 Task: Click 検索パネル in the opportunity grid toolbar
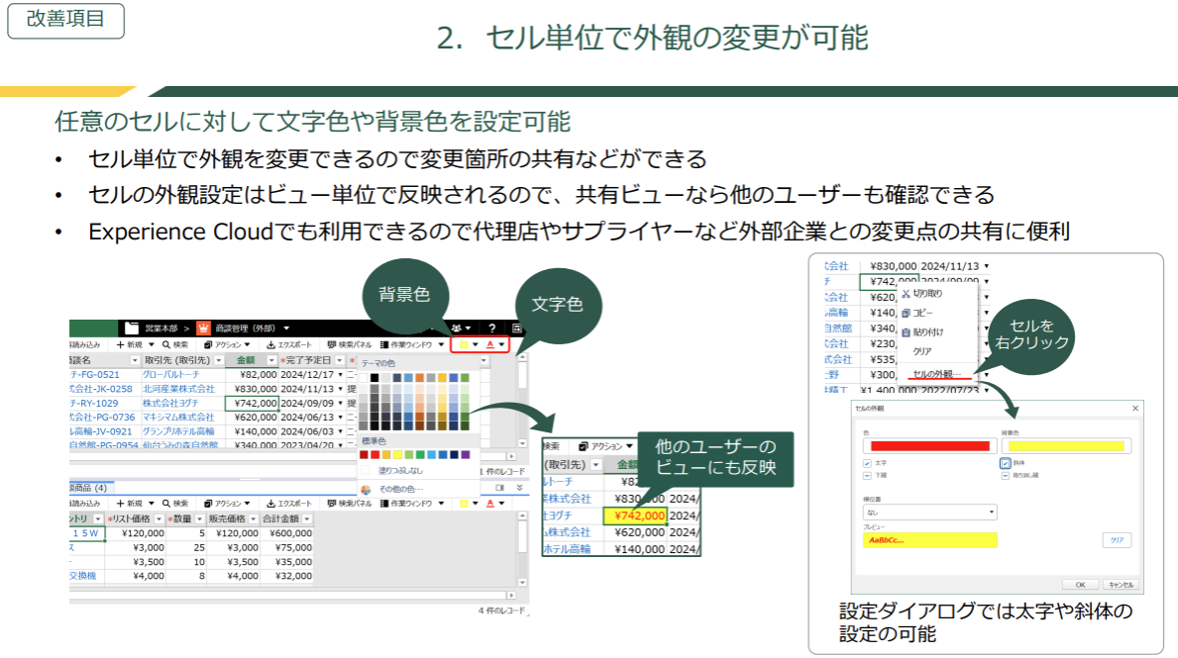[x=350, y=344]
